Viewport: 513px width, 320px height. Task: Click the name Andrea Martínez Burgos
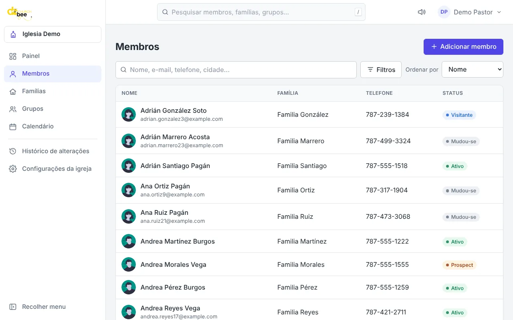click(x=178, y=241)
